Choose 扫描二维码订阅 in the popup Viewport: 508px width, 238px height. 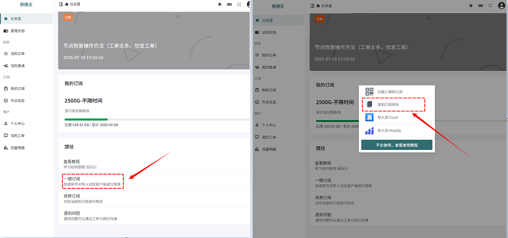(x=397, y=92)
